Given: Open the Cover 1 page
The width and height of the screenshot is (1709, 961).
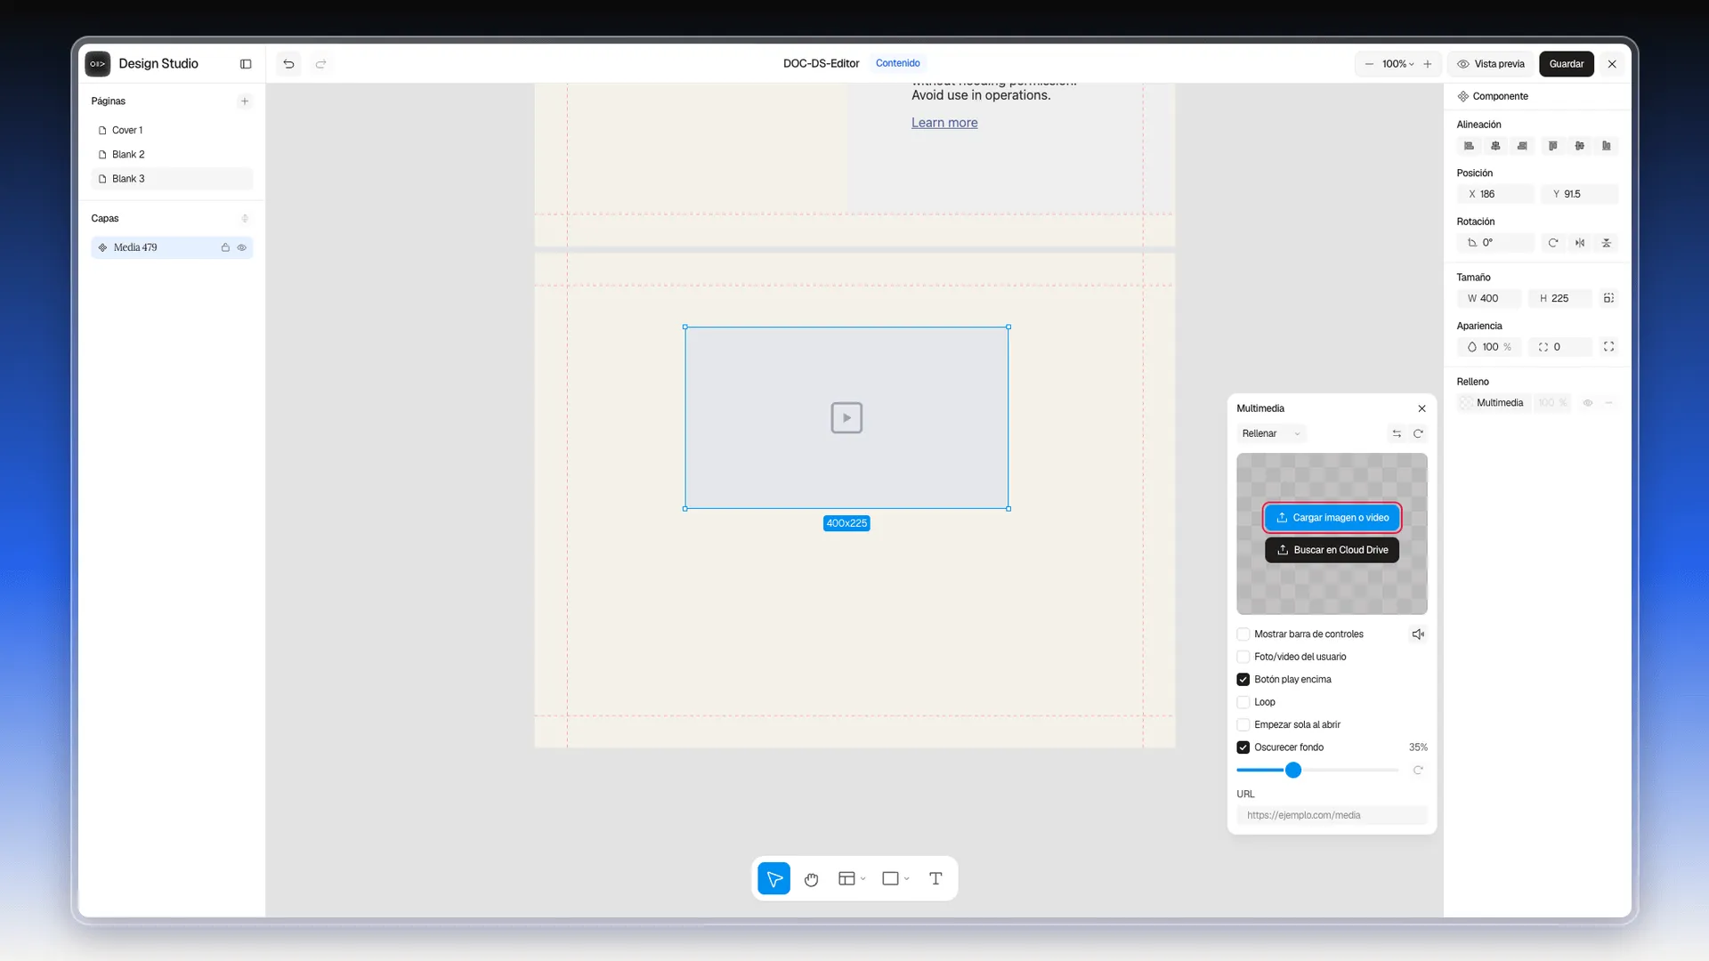Looking at the screenshot, I should (172, 131).
